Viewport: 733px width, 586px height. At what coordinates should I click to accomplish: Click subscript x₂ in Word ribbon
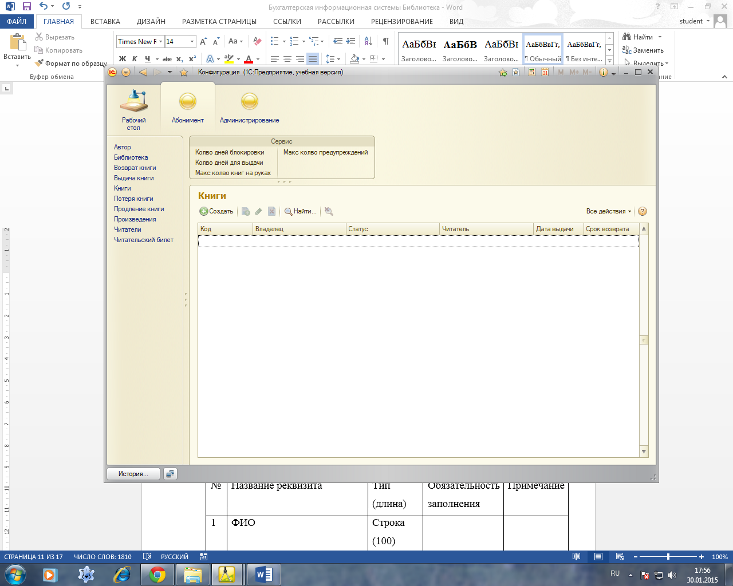click(180, 59)
